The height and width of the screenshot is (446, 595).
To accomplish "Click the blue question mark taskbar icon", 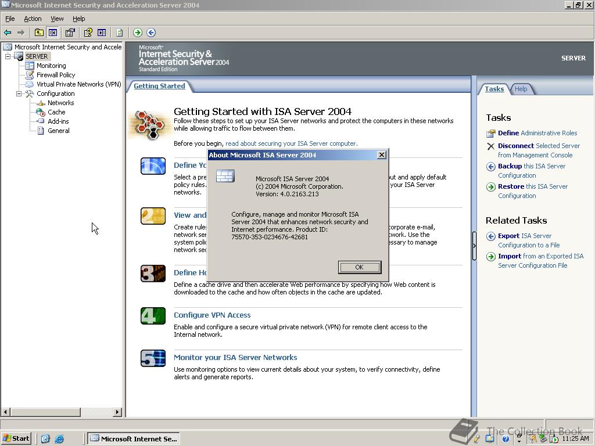I will pyautogui.click(x=506, y=439).
